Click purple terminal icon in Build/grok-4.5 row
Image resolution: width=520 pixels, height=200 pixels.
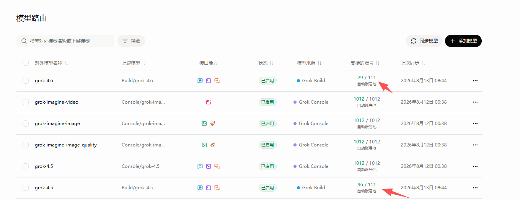click(x=209, y=188)
